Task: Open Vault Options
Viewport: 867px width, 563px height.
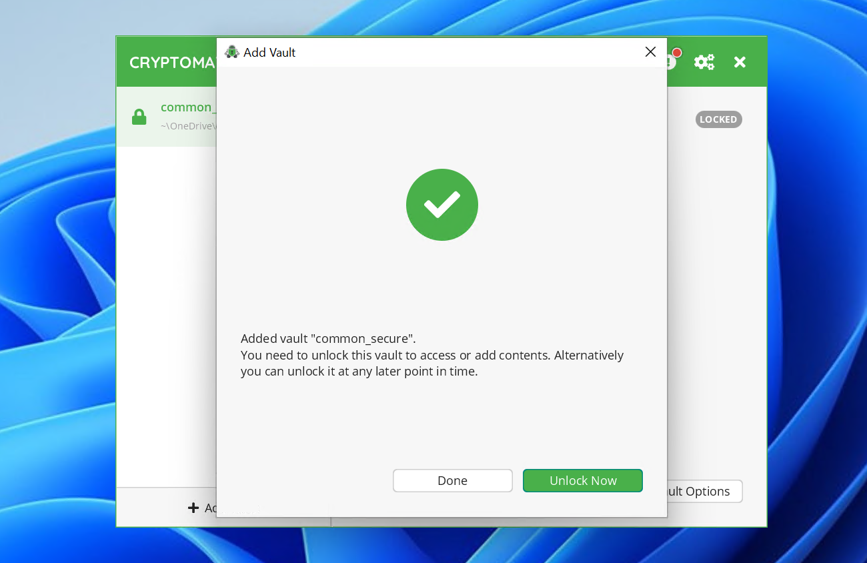Action: click(704, 491)
